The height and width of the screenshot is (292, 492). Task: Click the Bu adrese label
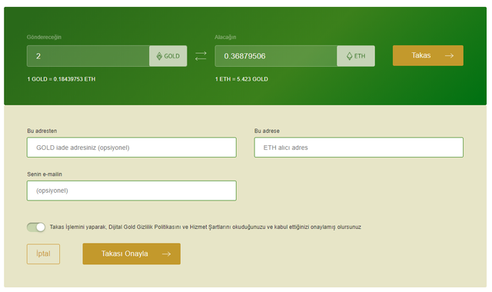[x=267, y=131]
